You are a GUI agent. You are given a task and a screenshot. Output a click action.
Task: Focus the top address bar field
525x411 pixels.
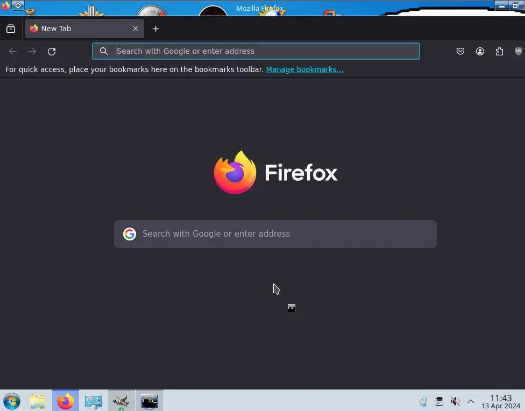click(x=256, y=51)
